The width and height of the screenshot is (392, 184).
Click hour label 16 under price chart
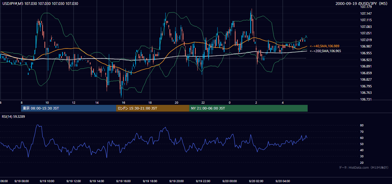[x=123, y=102]
